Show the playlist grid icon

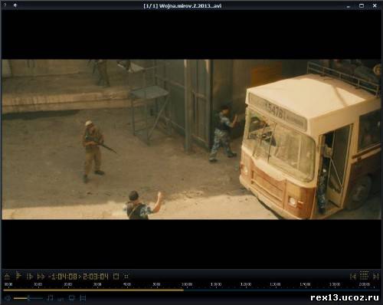click(x=364, y=276)
